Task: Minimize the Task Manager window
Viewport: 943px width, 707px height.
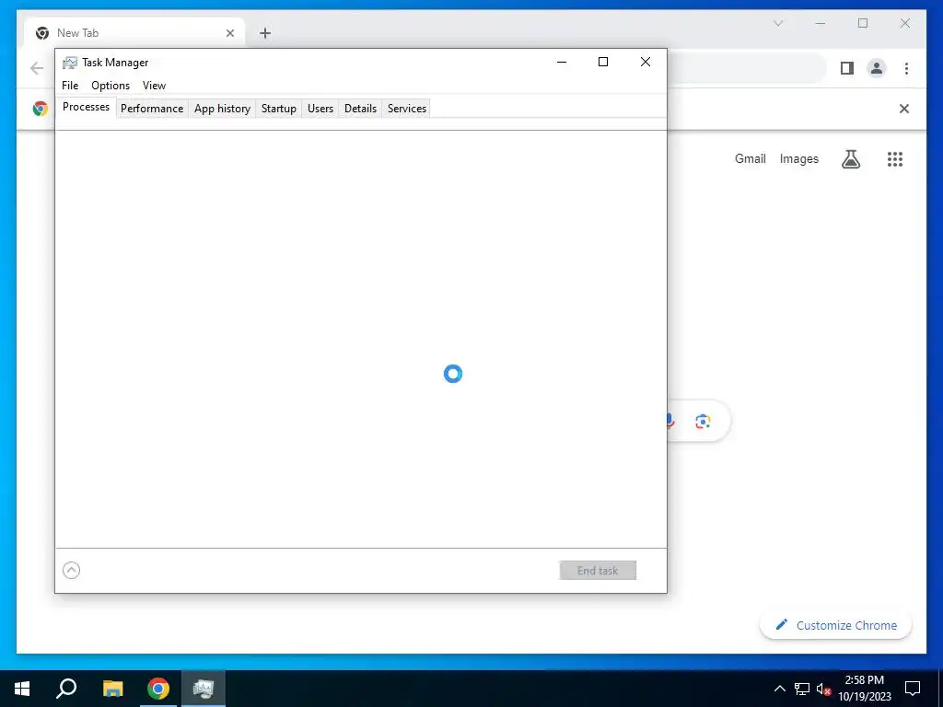Action: [562, 62]
